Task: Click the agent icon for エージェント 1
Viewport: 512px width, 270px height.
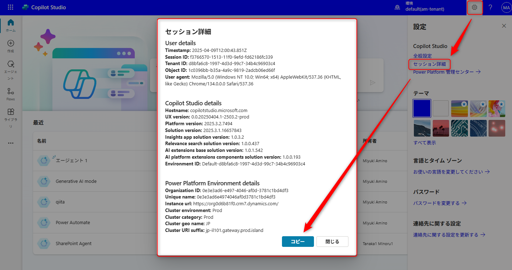Action: pyautogui.click(x=44, y=160)
